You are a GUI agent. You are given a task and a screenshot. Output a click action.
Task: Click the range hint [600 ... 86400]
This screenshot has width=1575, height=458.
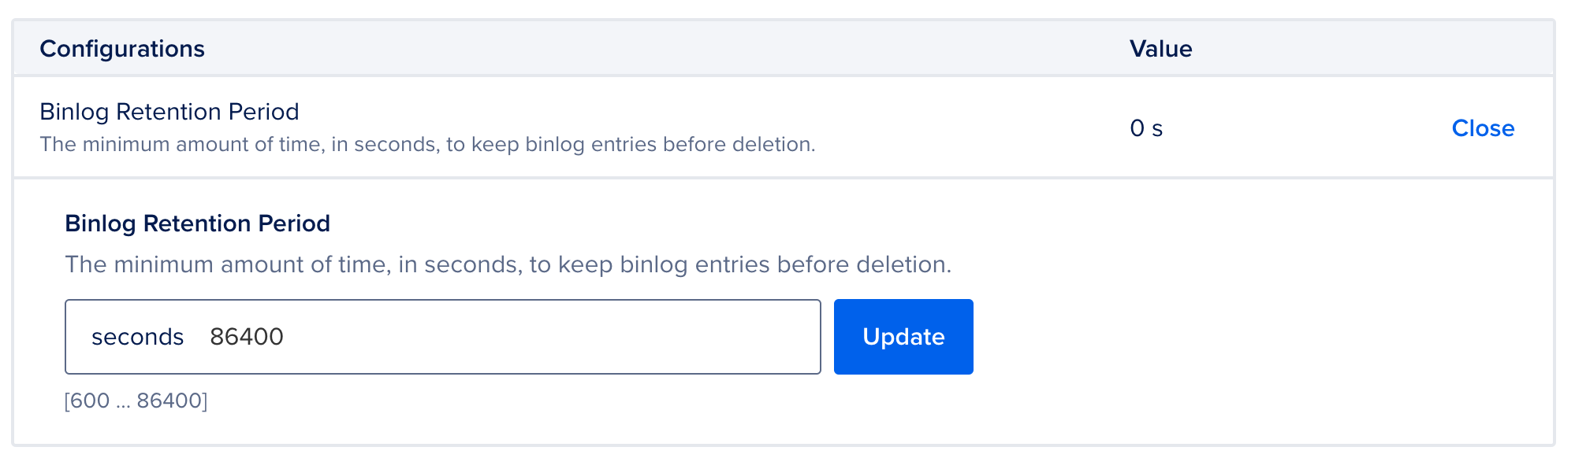(136, 401)
